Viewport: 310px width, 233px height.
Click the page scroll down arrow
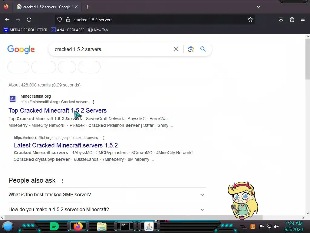tap(308, 213)
